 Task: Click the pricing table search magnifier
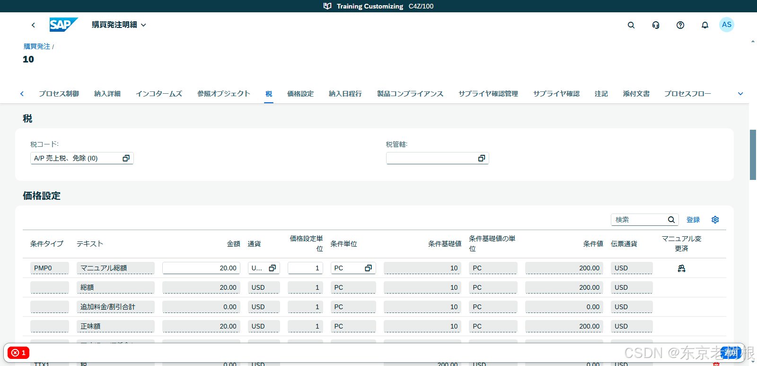pyautogui.click(x=671, y=220)
